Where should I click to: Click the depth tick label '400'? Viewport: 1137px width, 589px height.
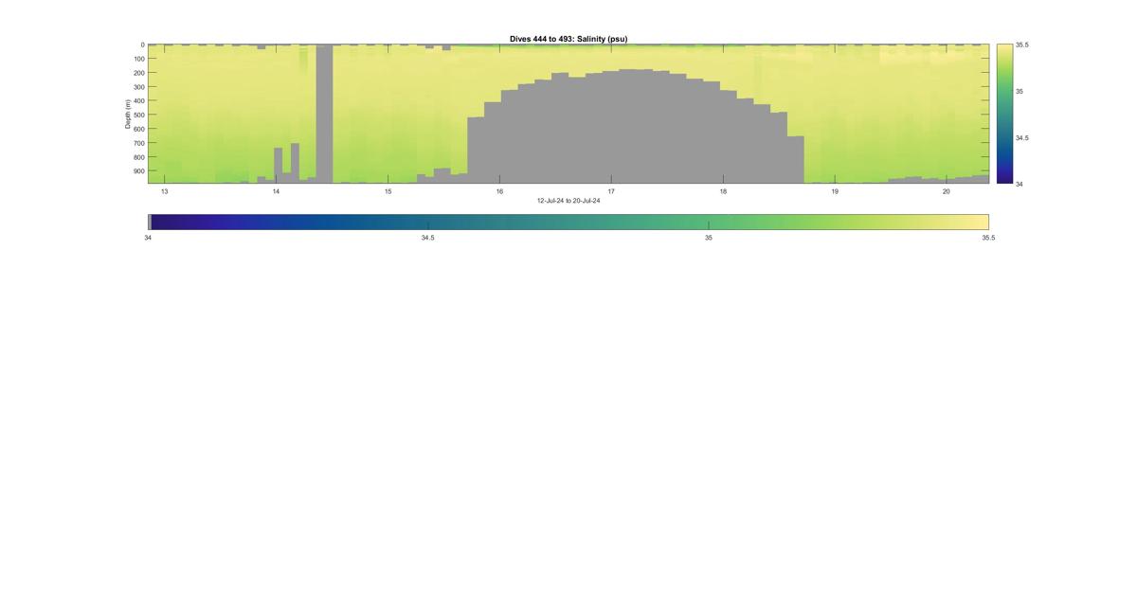tap(138, 101)
